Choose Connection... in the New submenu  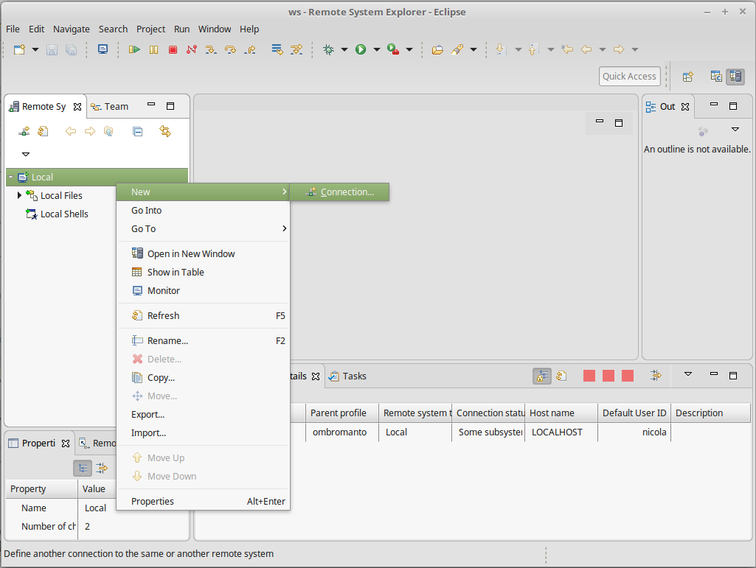coord(339,192)
